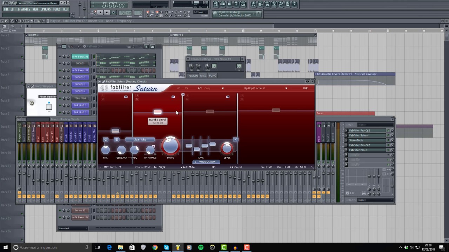Arm the record button in transport
This screenshot has height=252, width=449.
114,12
